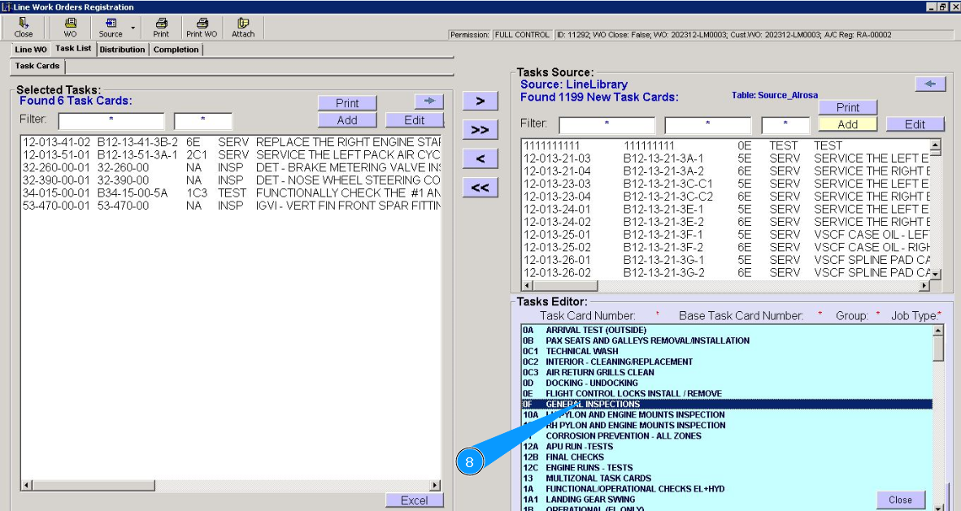Open the Completion tab

(176, 50)
